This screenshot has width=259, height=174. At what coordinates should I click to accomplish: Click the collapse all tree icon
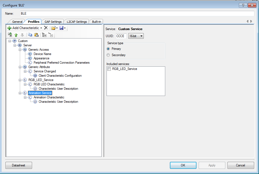[x=51, y=35]
